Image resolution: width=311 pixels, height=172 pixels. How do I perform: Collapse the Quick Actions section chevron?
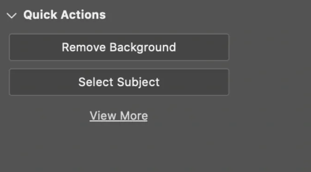[x=12, y=15]
